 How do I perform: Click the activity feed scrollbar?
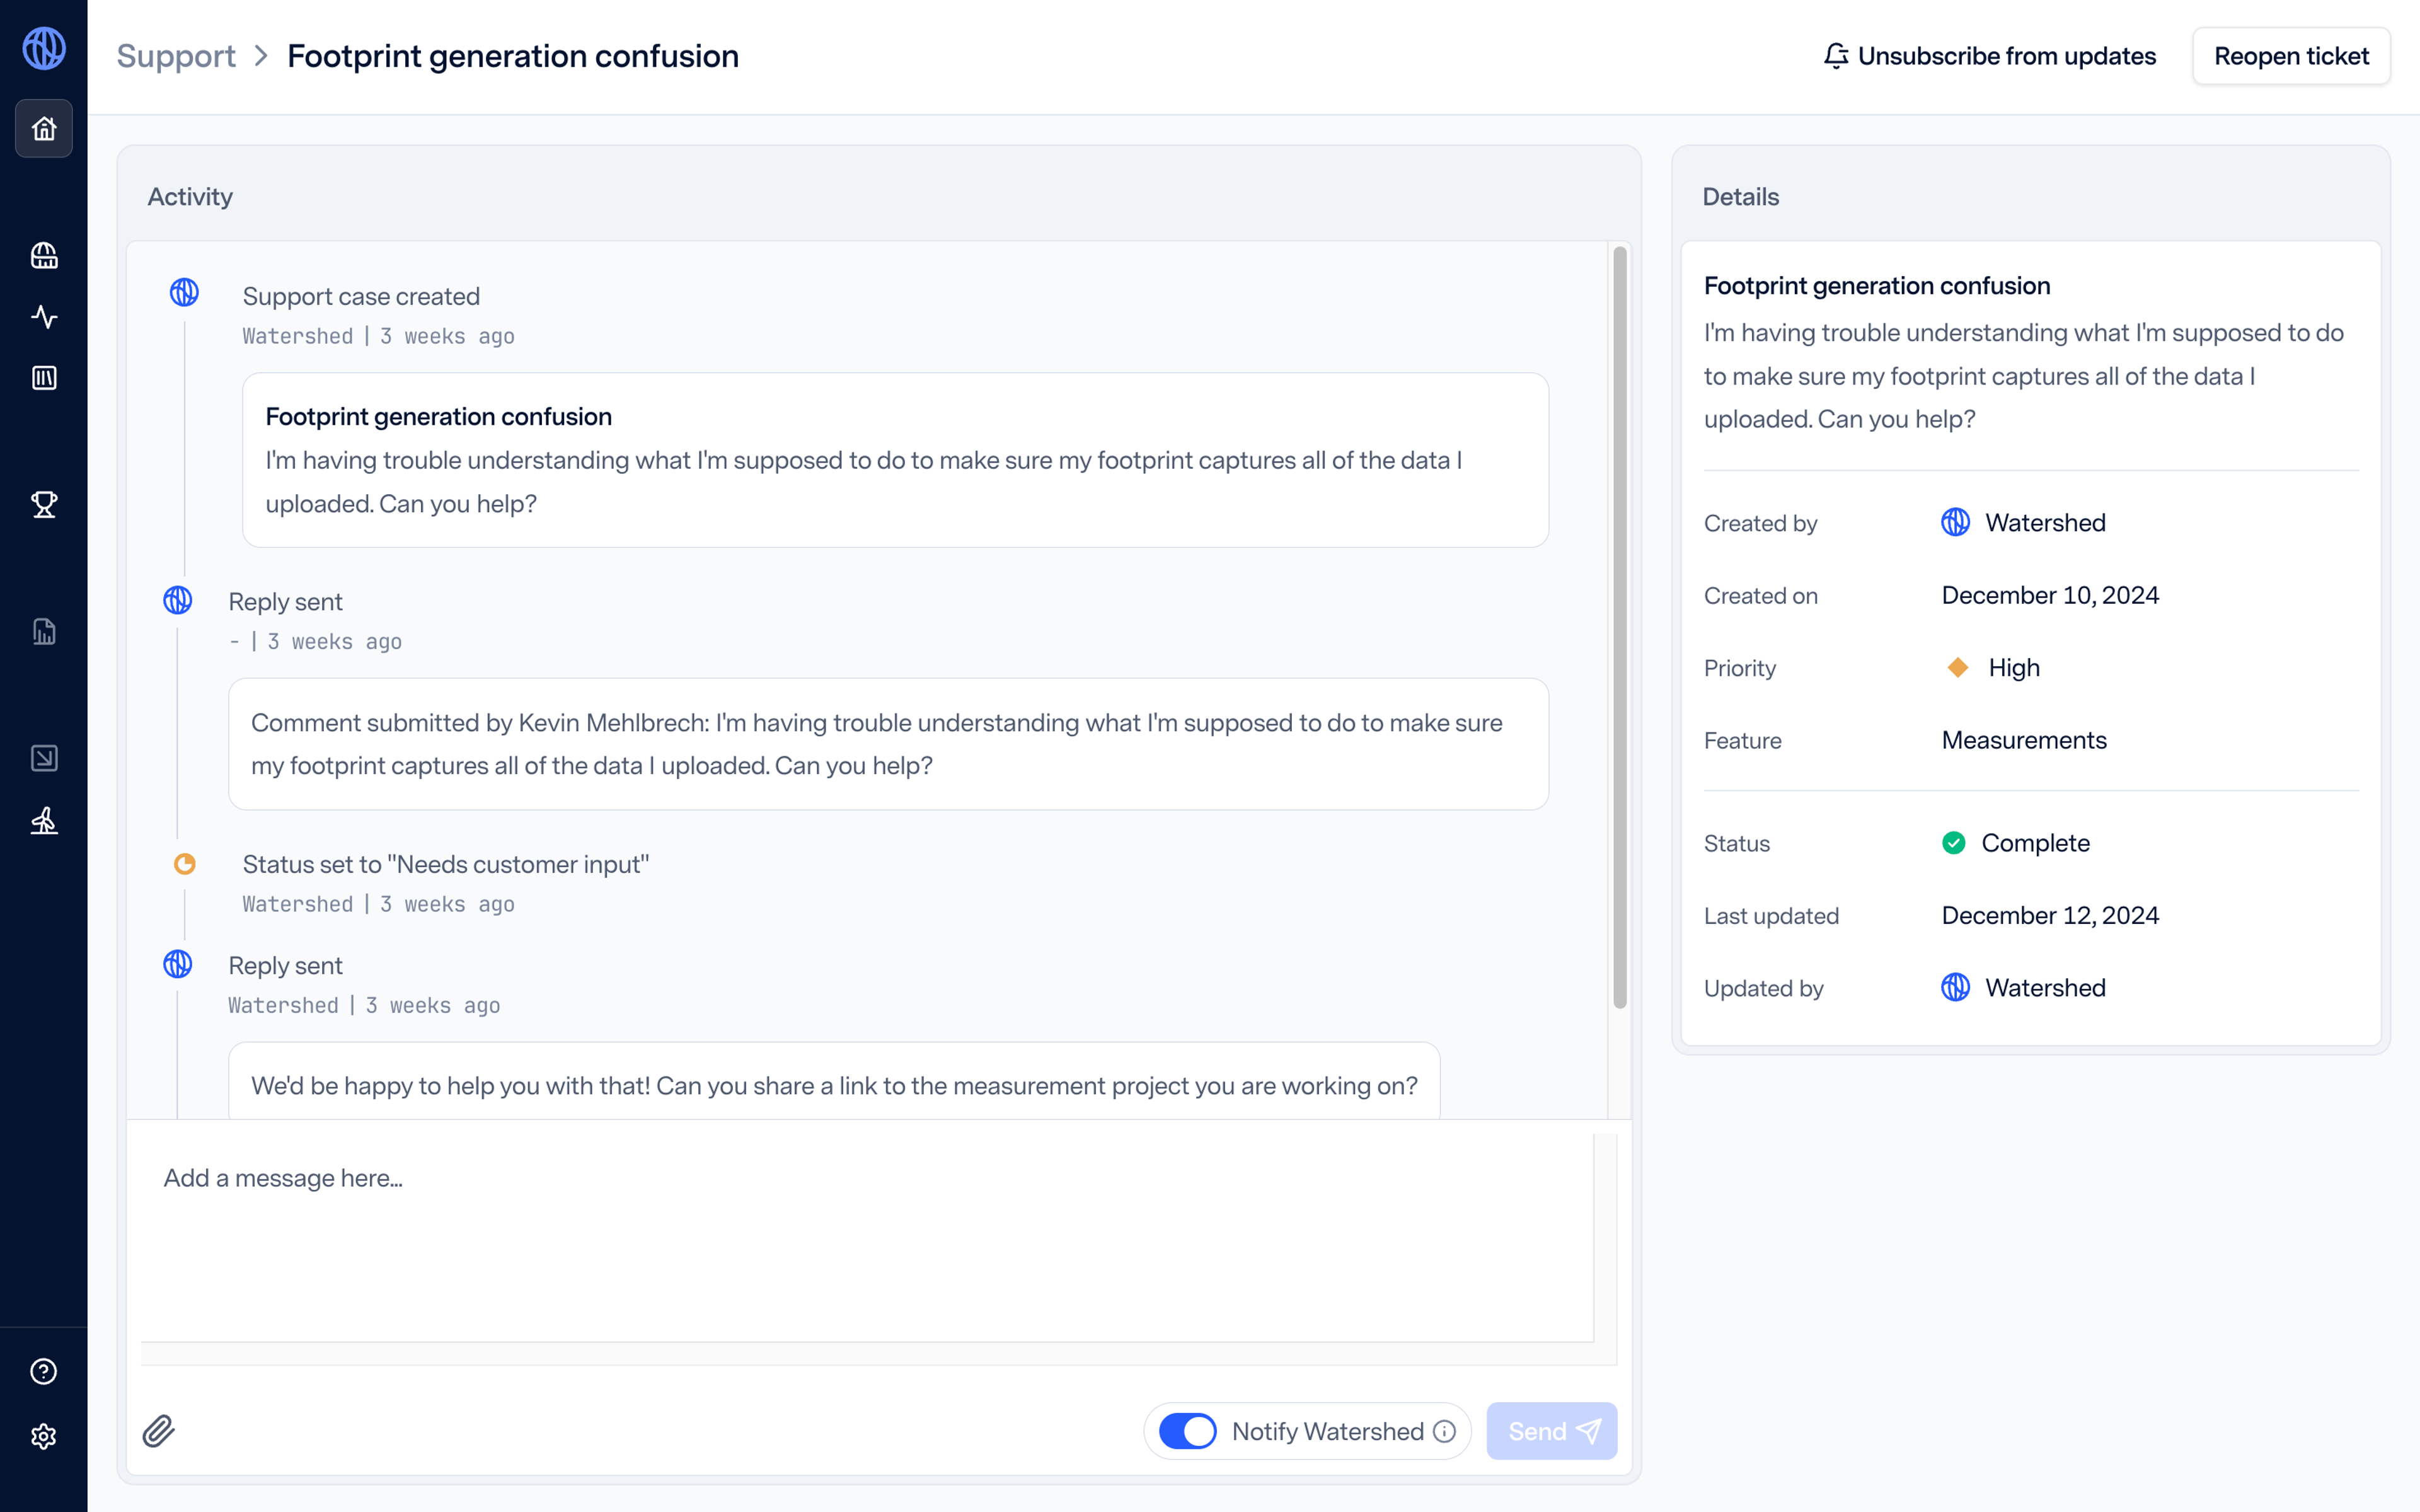point(1620,628)
